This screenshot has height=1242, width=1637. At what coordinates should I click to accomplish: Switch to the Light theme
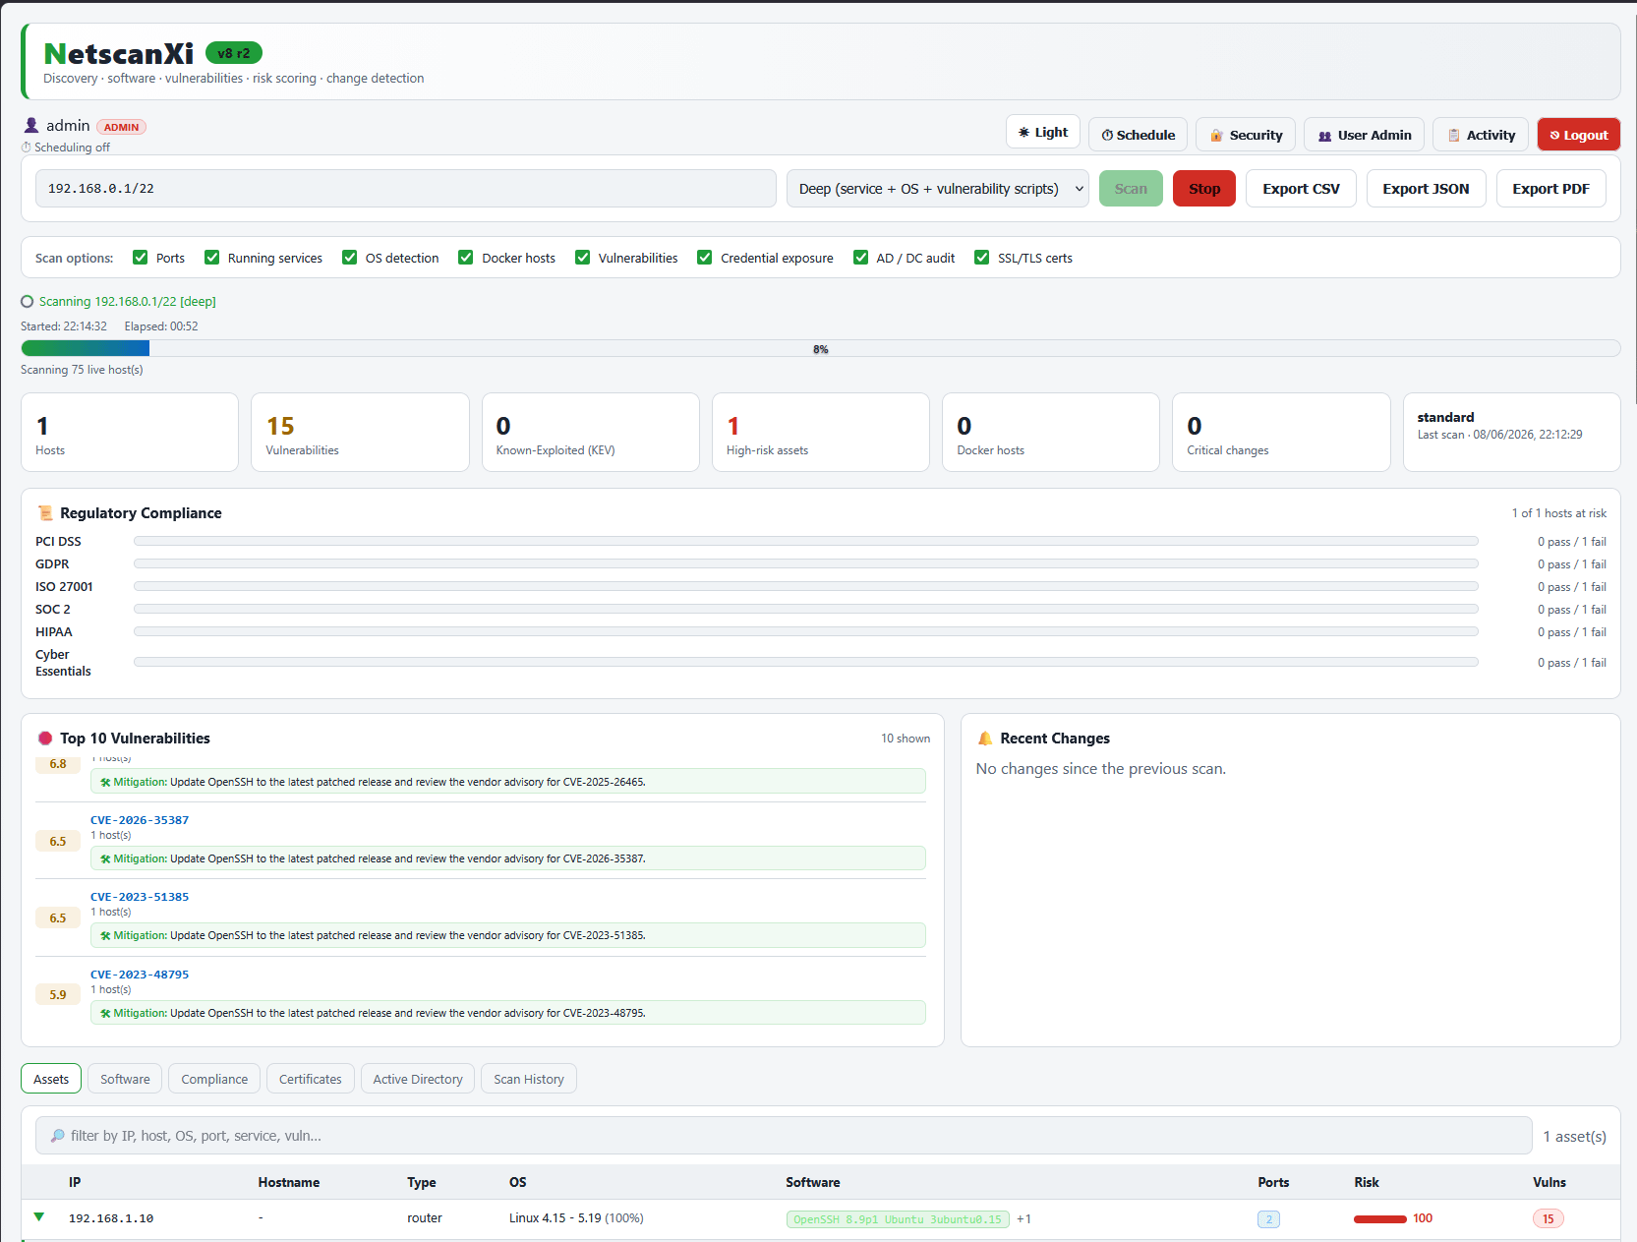coord(1043,132)
